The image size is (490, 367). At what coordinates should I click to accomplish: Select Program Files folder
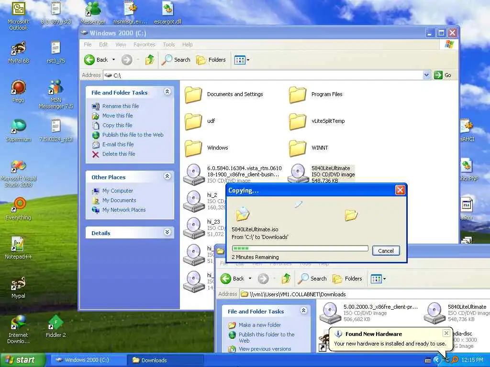[x=316, y=94]
